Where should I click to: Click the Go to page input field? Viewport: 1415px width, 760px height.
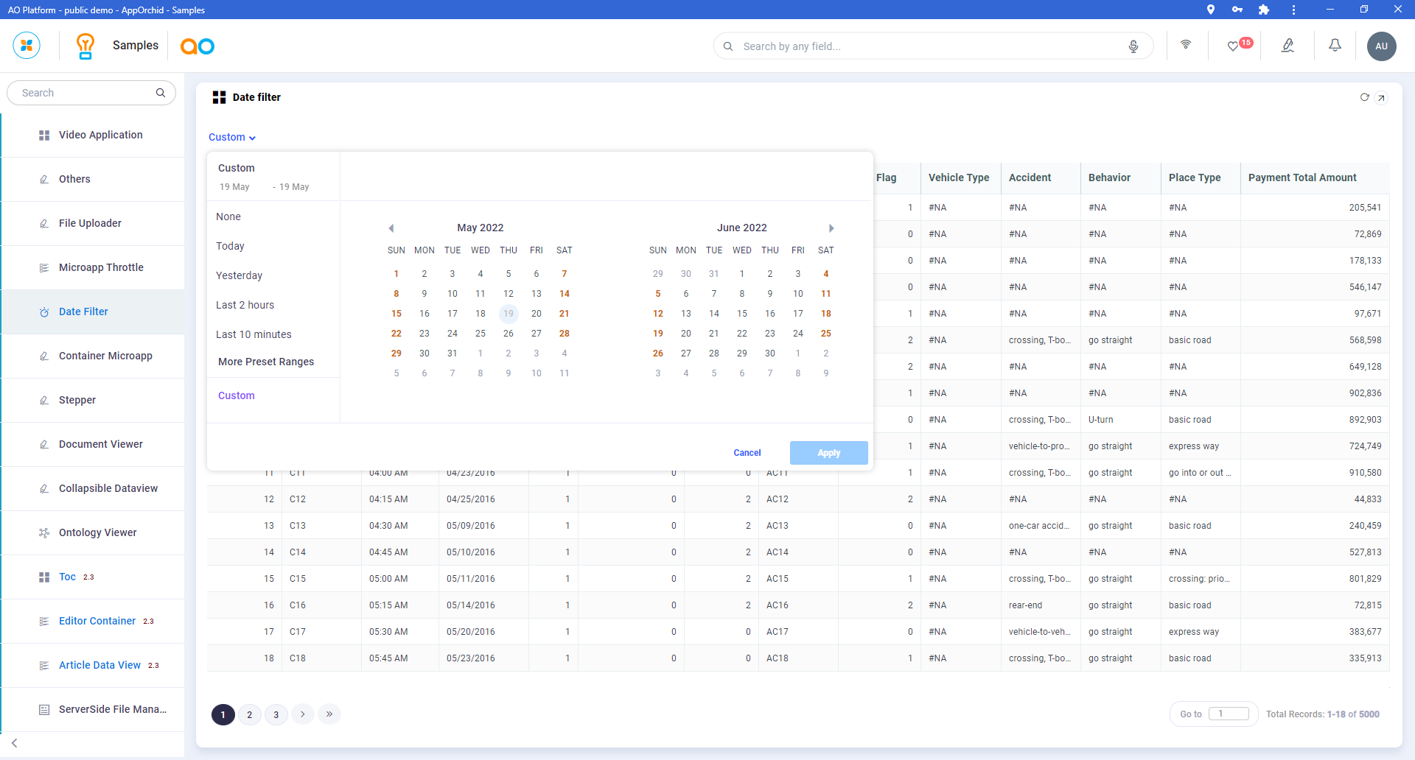1229,714
